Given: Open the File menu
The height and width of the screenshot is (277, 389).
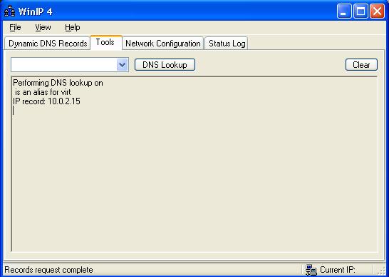Looking at the screenshot, I should (15, 27).
